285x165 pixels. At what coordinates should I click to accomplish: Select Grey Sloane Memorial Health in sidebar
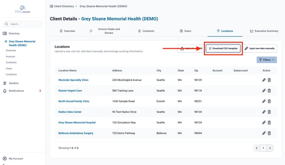tap(22, 43)
